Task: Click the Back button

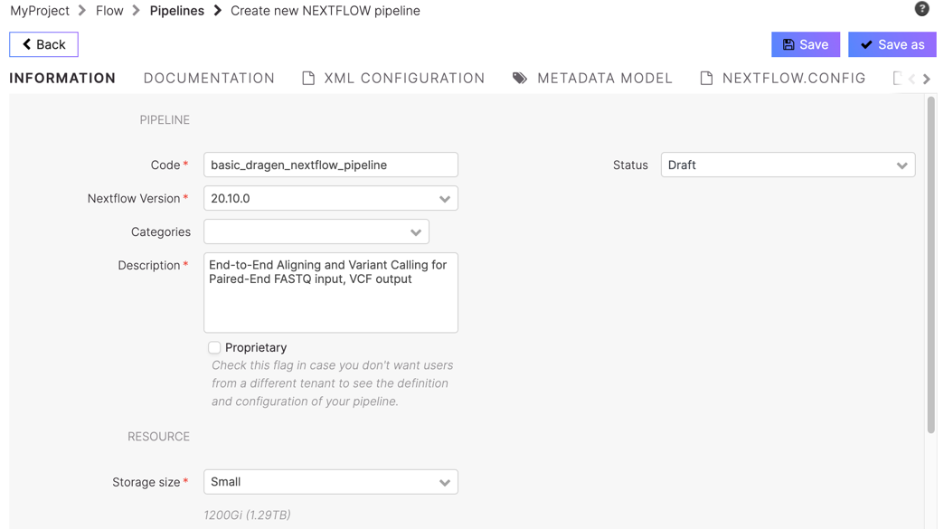Action: click(43, 44)
